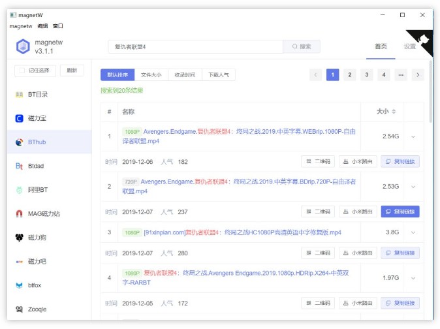Go to previous results page arrow
This screenshot has height=329, width=440.
[x=315, y=75]
